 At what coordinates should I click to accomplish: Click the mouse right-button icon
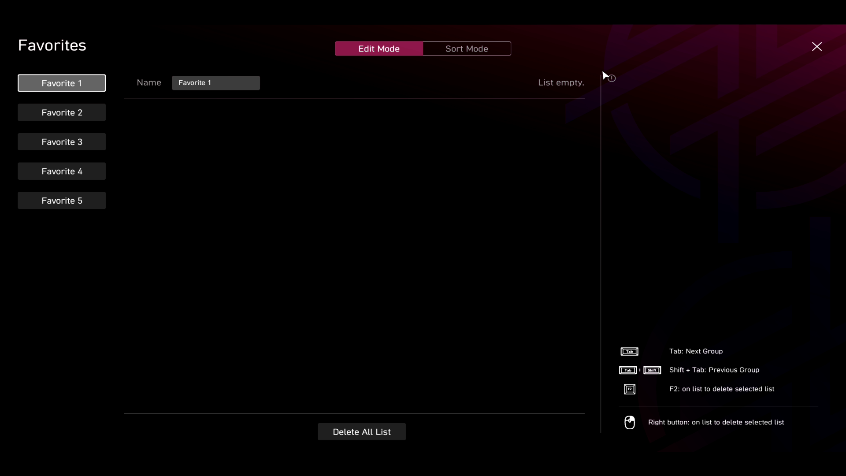pos(630,422)
